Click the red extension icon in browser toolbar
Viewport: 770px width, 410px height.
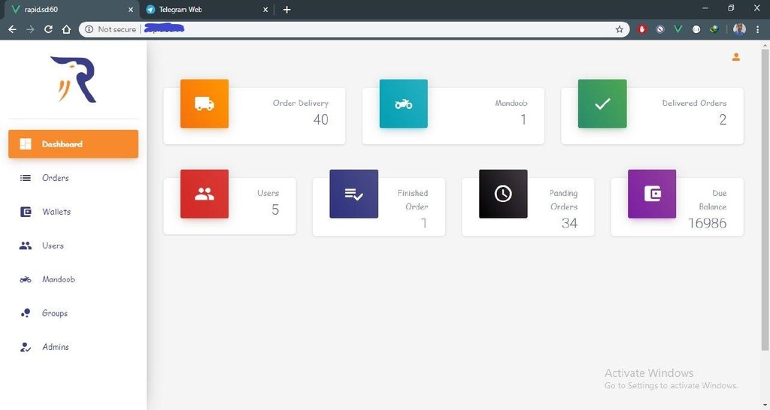pyautogui.click(x=642, y=29)
